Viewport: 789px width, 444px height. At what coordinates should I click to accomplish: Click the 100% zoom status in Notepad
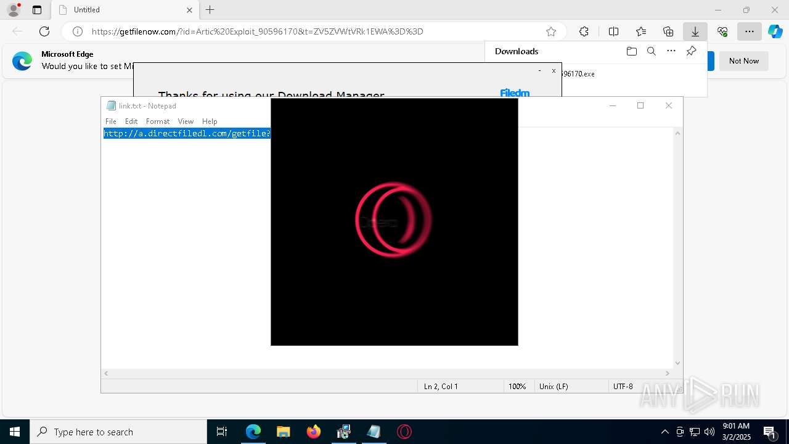tap(517, 387)
